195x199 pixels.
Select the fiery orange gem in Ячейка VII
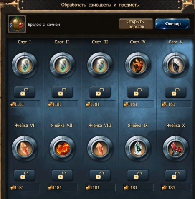[62, 149]
